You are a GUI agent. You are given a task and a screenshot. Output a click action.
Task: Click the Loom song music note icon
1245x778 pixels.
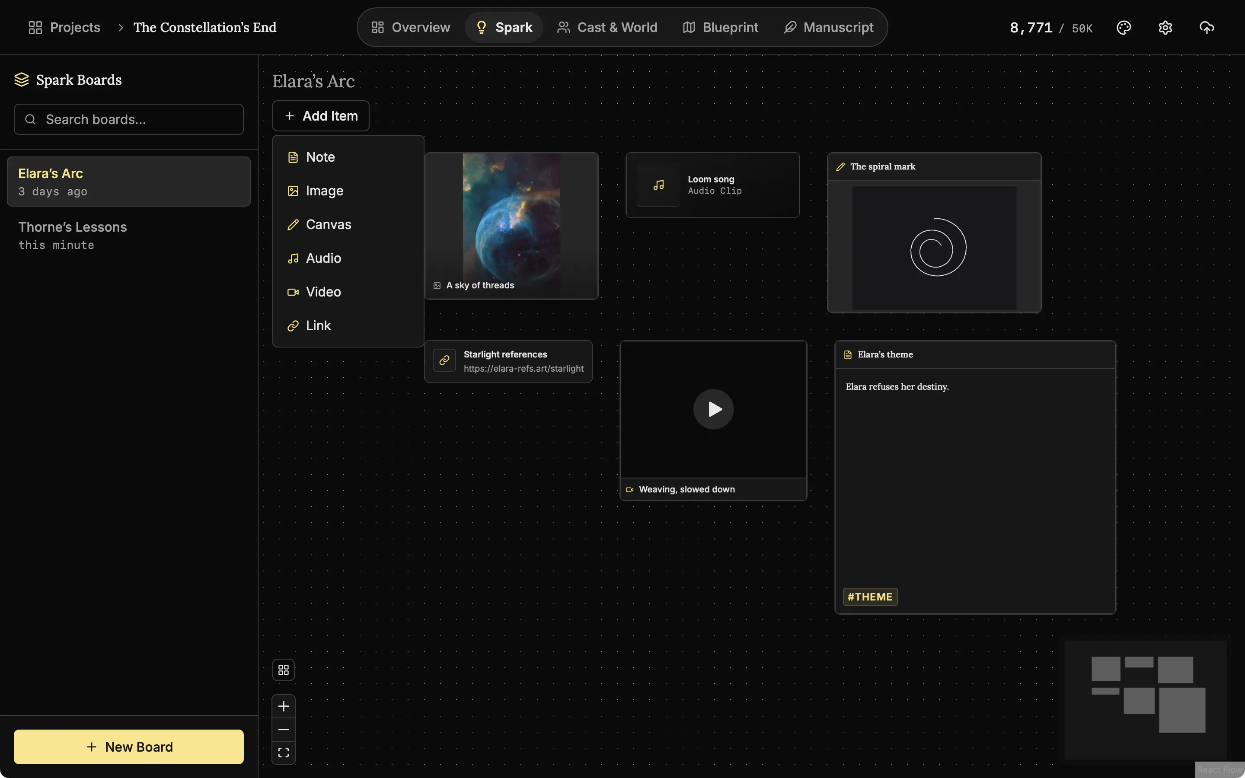click(x=658, y=185)
